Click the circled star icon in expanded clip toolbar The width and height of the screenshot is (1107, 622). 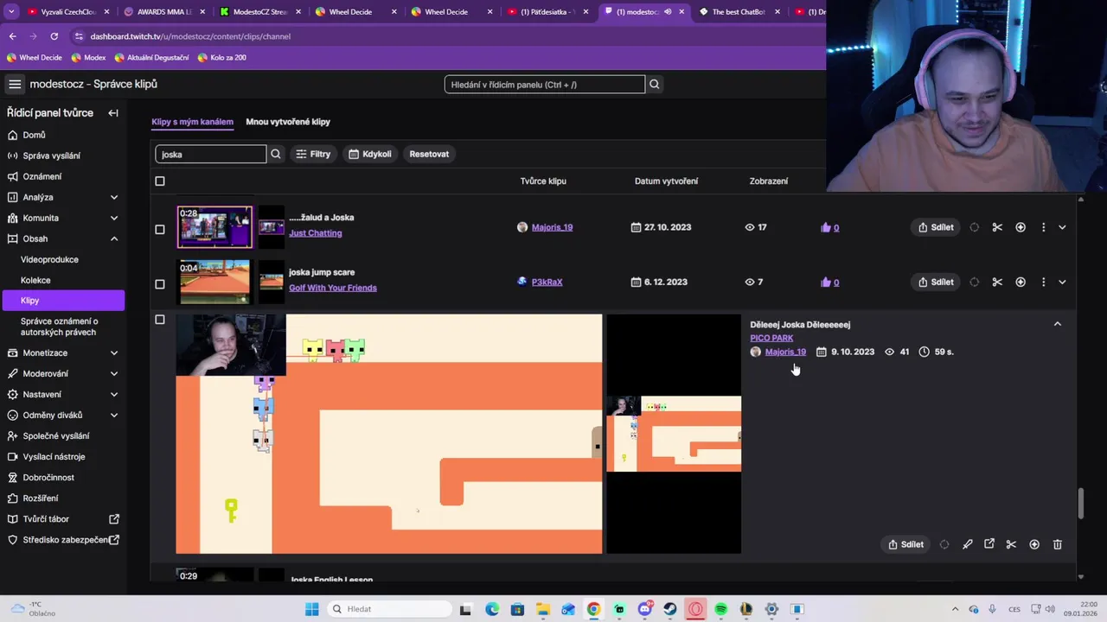pyautogui.click(x=1034, y=544)
